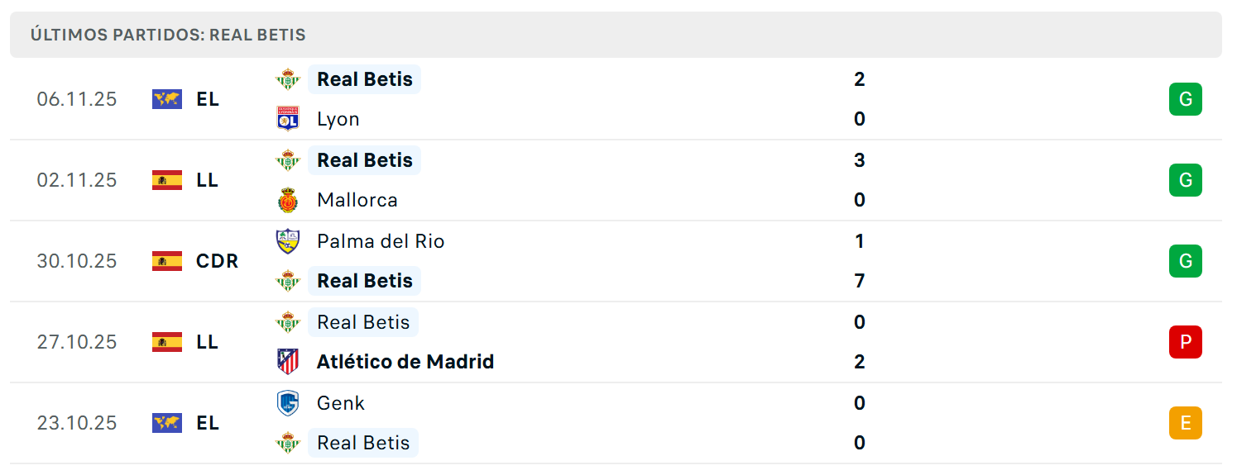Click the Palma del Rio crest icon
This screenshot has width=1237, height=475.
287,241
